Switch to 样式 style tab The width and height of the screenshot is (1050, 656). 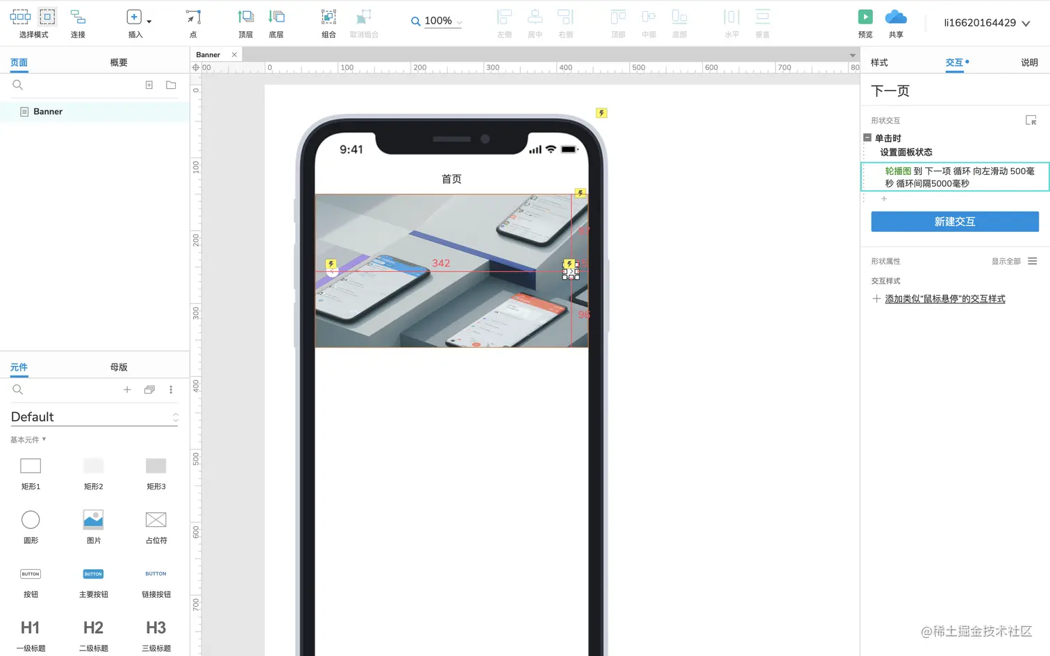pyautogui.click(x=879, y=62)
